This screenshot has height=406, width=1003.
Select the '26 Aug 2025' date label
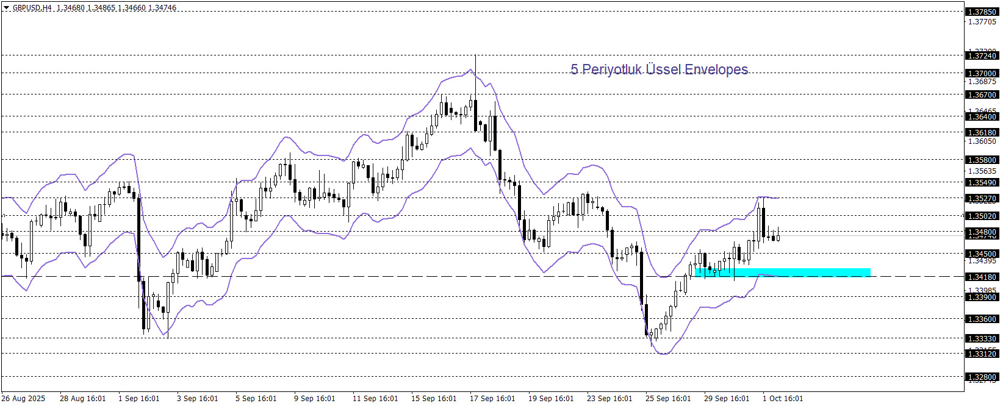pos(23,399)
